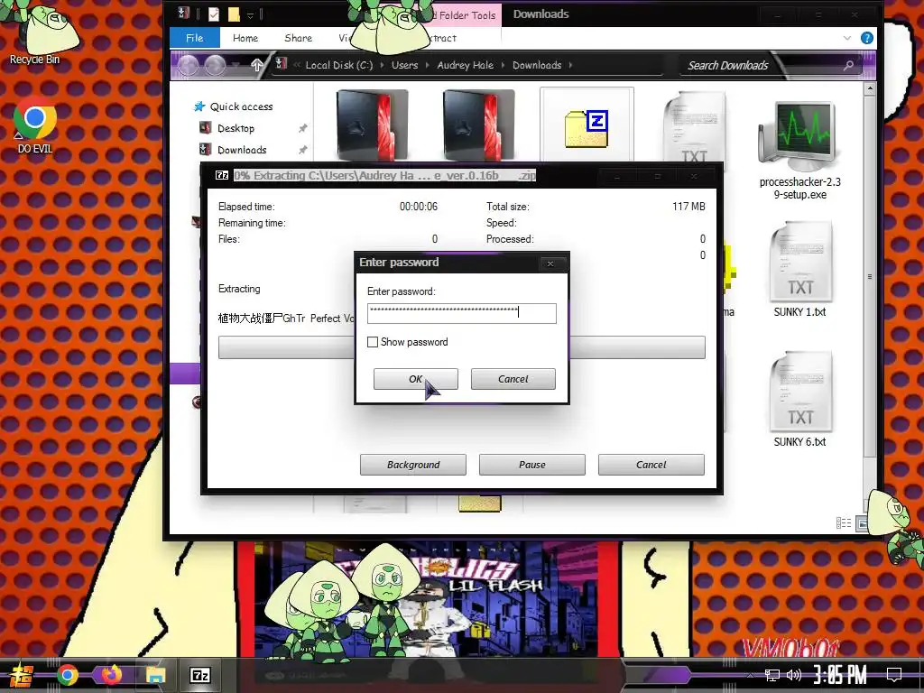Image resolution: width=924 pixels, height=693 pixels.
Task: Cancel the extraction progress window
Action: coord(651,465)
